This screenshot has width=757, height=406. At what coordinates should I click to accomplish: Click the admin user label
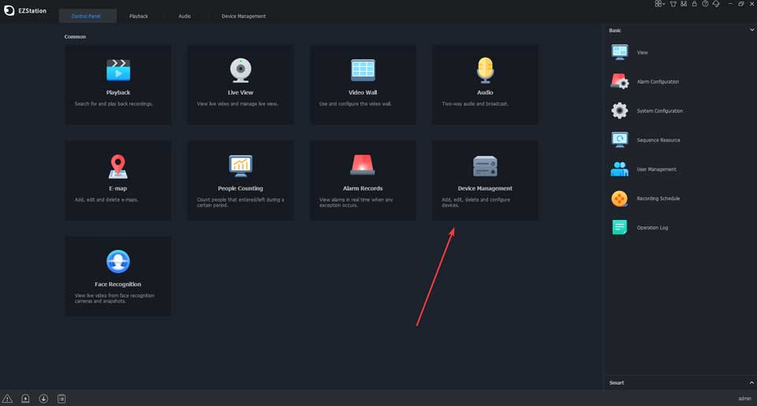click(x=744, y=399)
